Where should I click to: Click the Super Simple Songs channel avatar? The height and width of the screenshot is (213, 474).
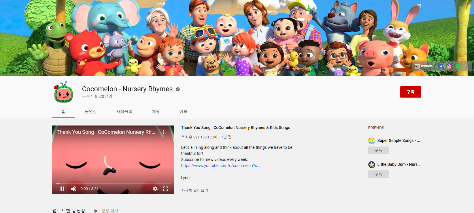372,141
